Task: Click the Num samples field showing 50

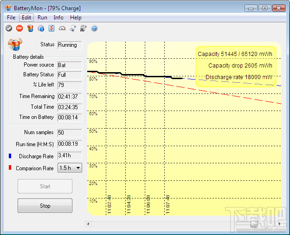Action: click(x=70, y=133)
